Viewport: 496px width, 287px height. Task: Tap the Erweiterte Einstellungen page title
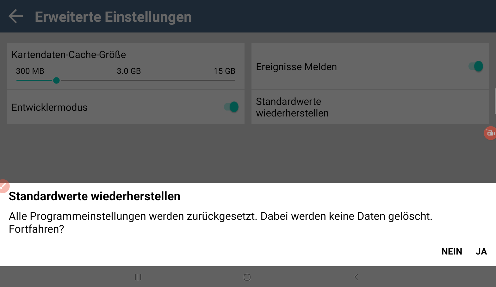tap(113, 17)
